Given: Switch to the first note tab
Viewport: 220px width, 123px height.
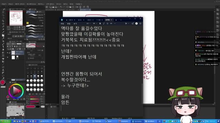Looking at the screenshot, I should [x=71, y=20].
